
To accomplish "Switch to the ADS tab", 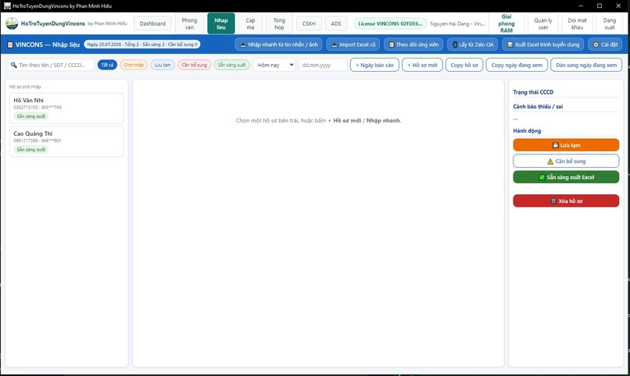I will [336, 23].
